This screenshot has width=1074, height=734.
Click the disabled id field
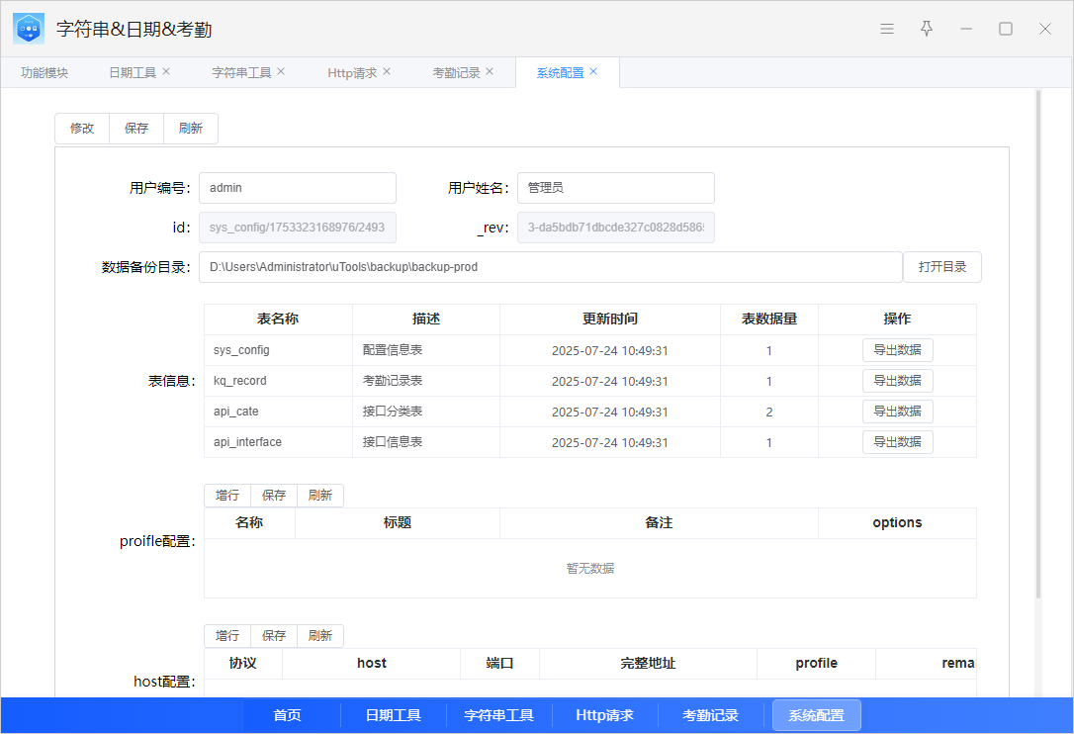click(x=298, y=228)
